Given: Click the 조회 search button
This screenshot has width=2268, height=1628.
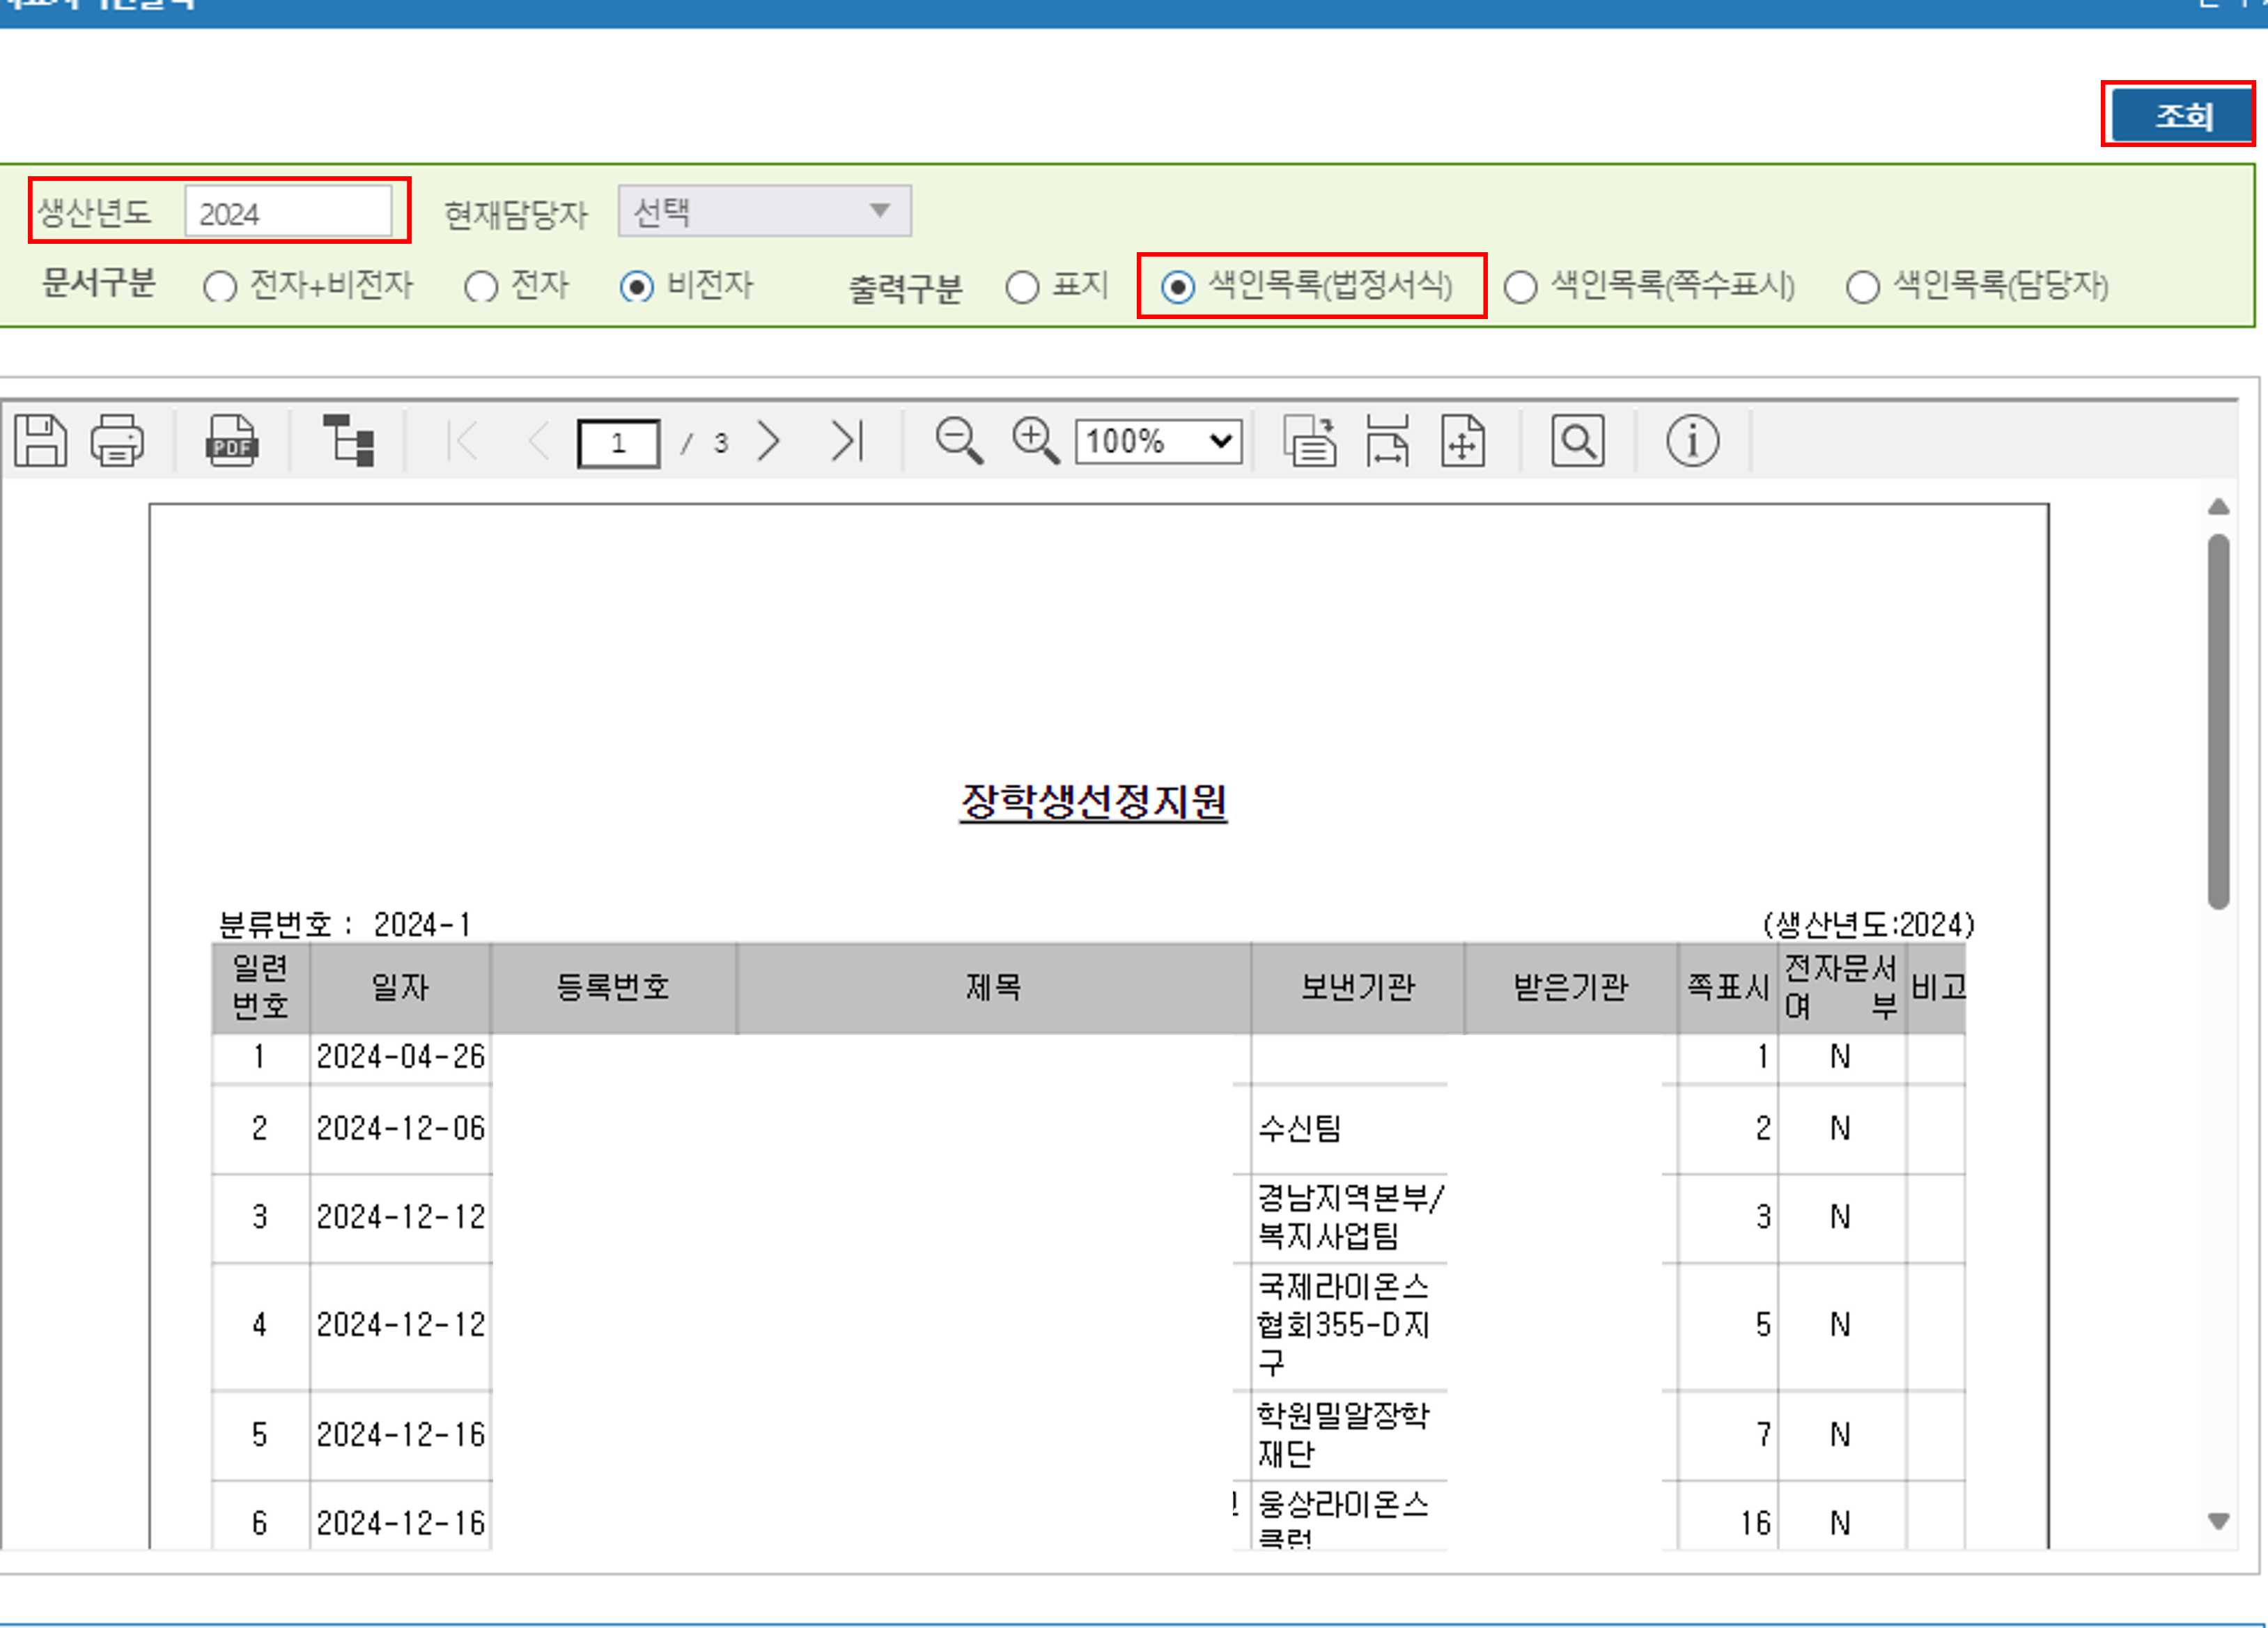Looking at the screenshot, I should click(x=2182, y=116).
